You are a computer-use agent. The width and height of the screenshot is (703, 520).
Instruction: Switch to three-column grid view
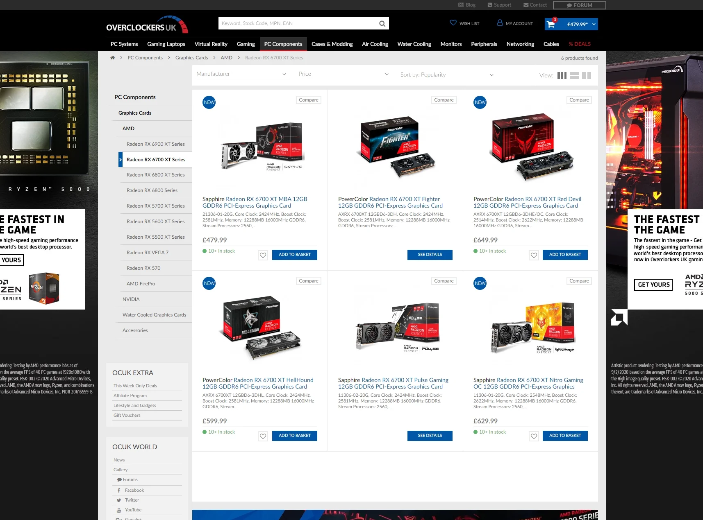click(x=562, y=76)
